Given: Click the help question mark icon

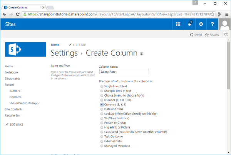Looking at the screenshot, I should (x=212, y=24).
